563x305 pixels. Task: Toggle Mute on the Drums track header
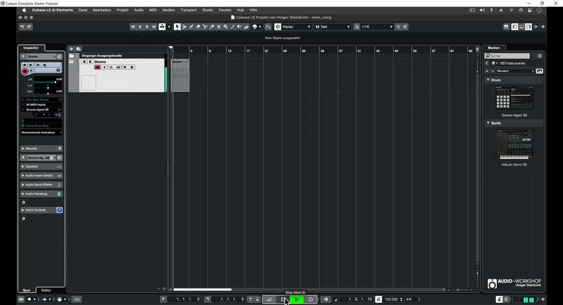pyautogui.click(x=84, y=62)
